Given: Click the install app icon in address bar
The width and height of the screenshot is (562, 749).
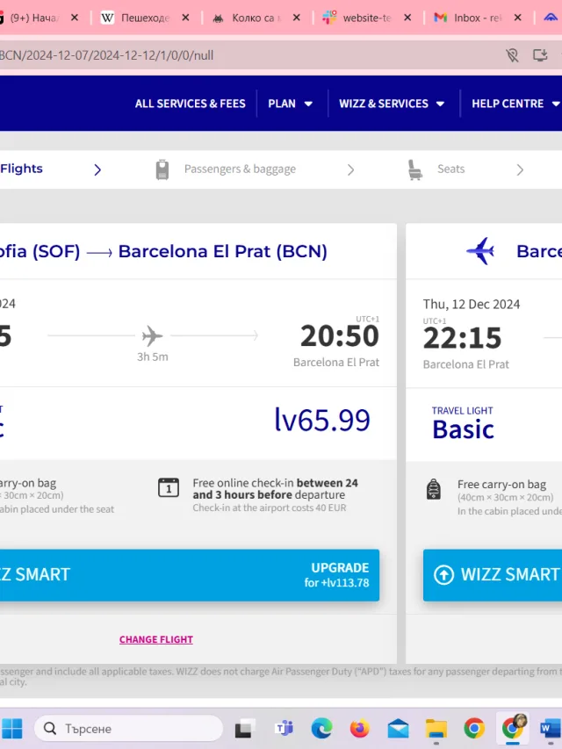Looking at the screenshot, I should 540,55.
